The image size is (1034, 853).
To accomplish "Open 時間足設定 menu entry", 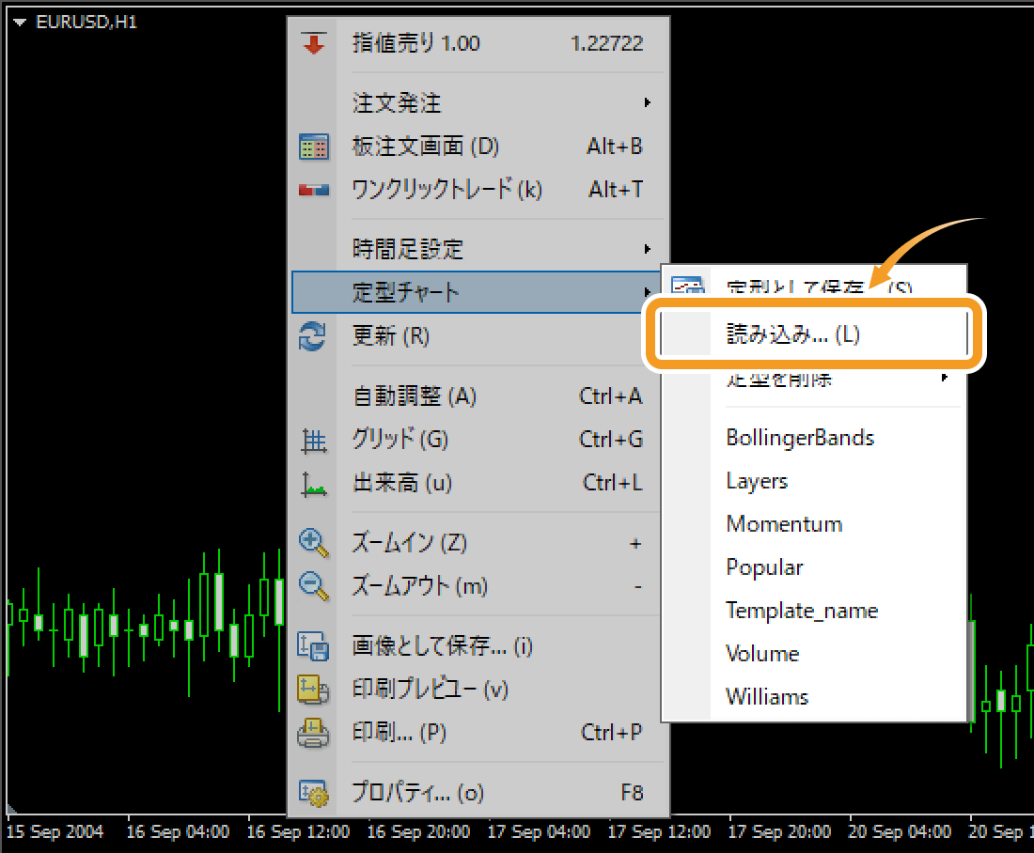I will [478, 249].
